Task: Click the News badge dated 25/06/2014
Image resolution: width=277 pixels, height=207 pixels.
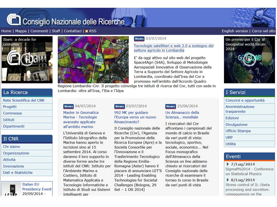Action: (171, 106)
